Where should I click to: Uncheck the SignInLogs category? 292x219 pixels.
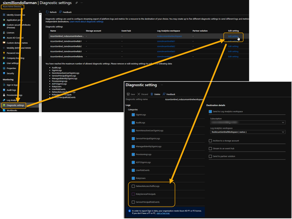point(133,115)
